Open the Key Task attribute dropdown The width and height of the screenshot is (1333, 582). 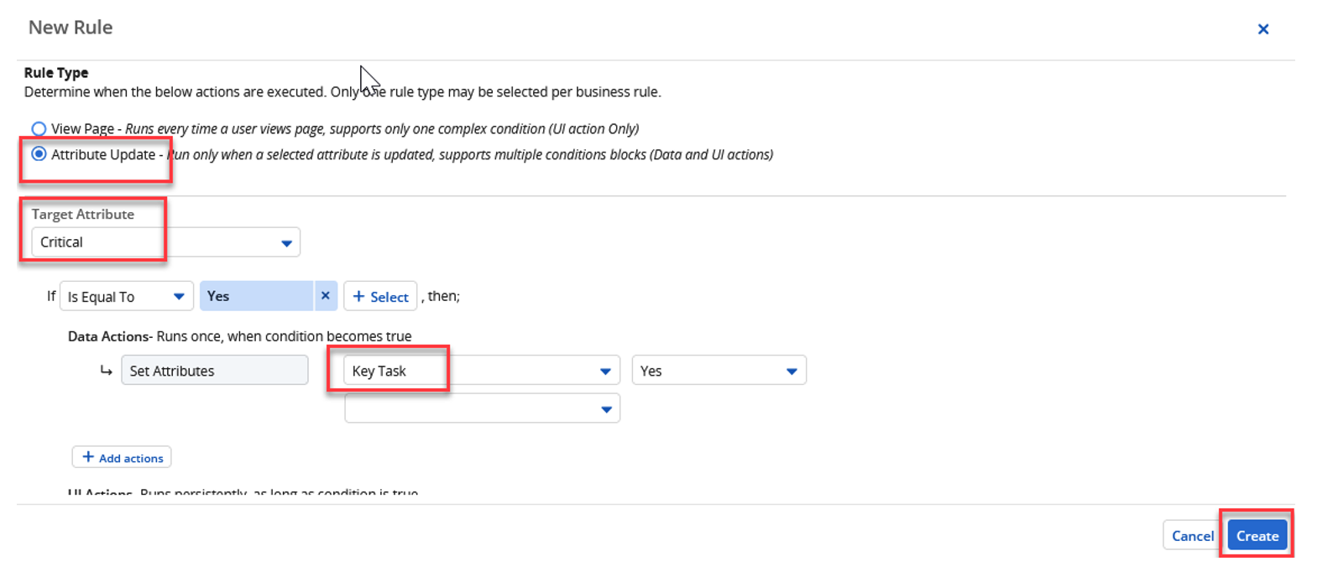[482, 371]
